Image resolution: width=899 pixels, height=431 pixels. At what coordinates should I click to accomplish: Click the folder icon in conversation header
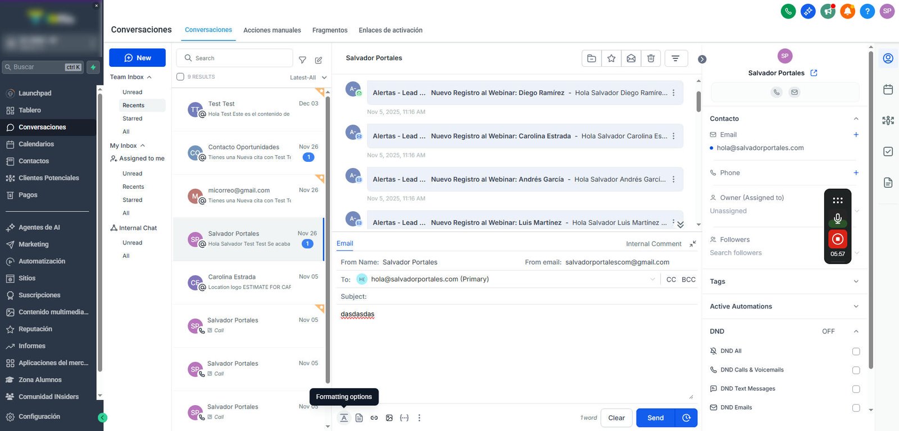point(592,58)
